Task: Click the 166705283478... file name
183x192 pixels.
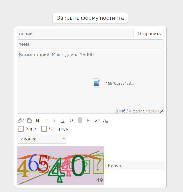Action: tap(120, 83)
